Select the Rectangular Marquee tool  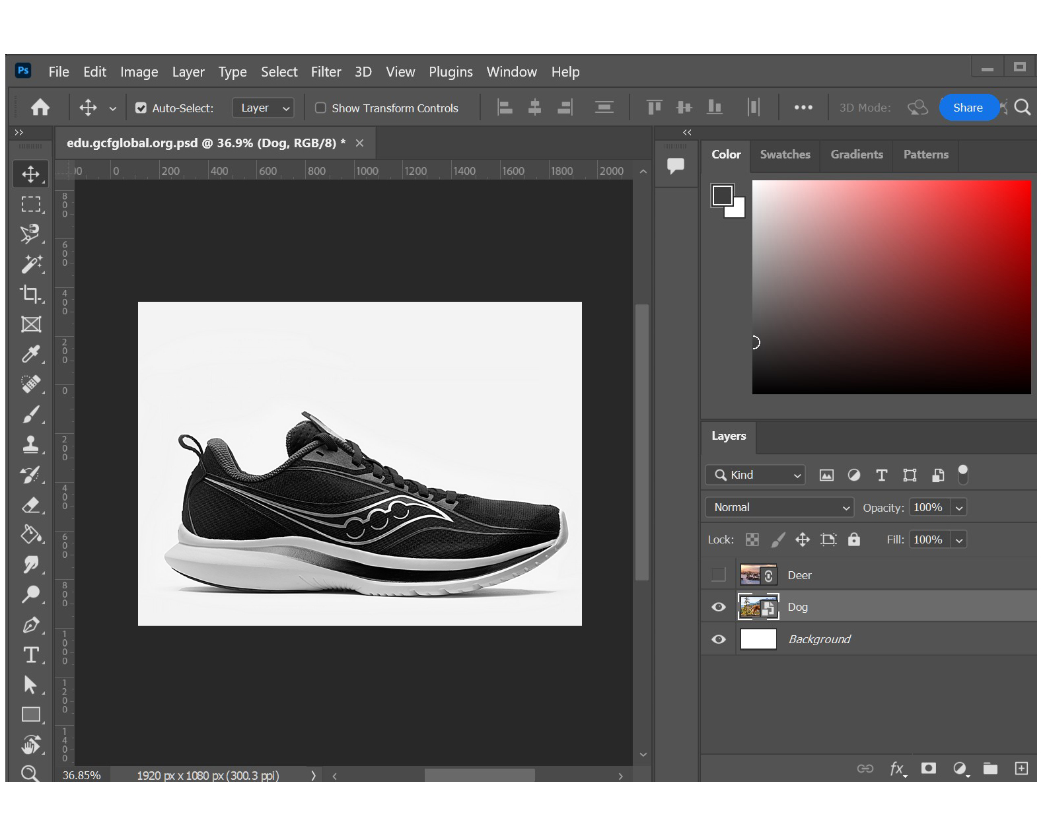tap(30, 204)
